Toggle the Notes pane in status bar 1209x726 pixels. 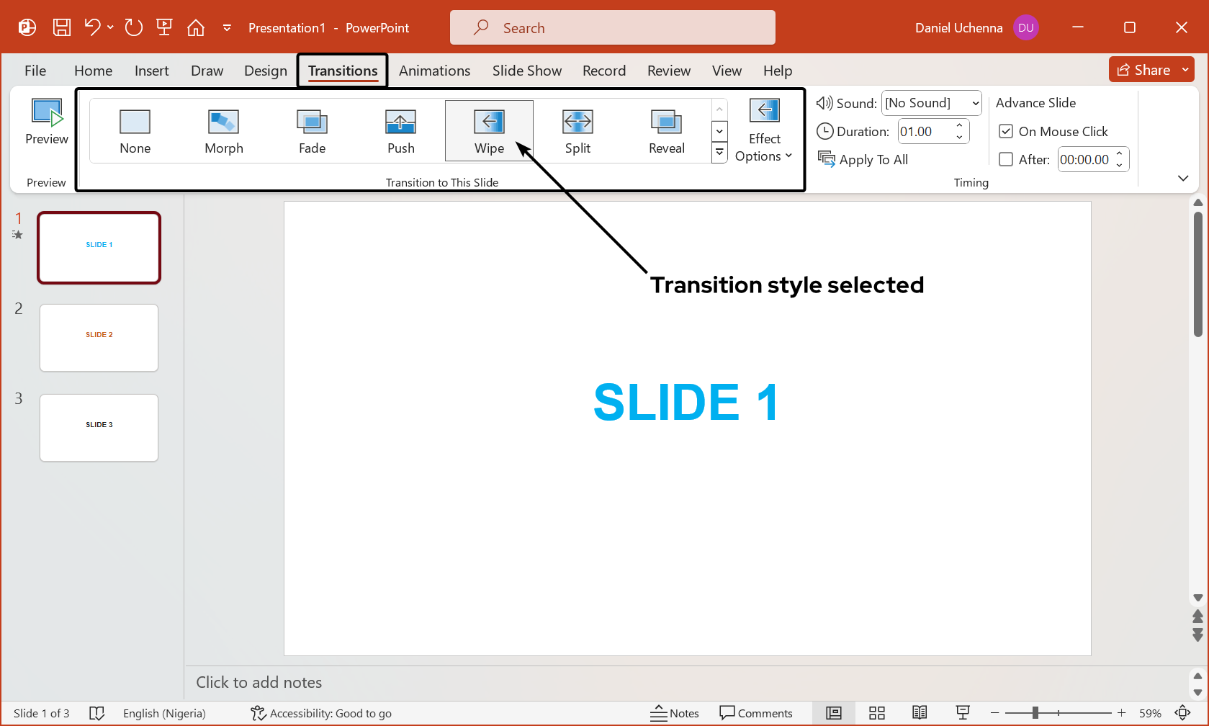[675, 713]
